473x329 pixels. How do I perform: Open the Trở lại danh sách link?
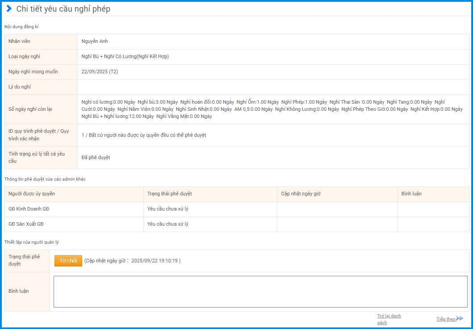389,319
